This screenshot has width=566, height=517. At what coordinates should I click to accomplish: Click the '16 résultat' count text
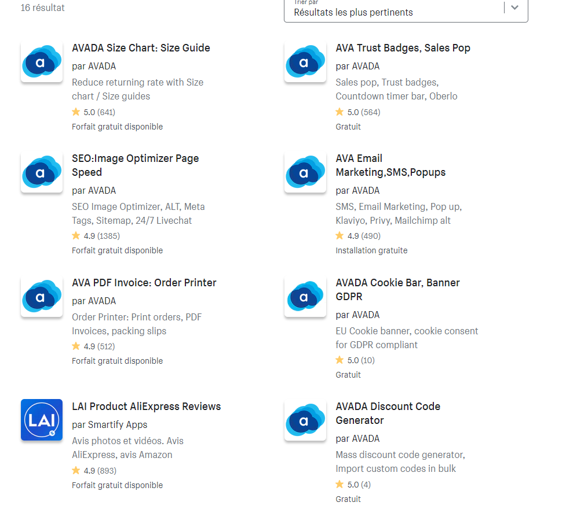pyautogui.click(x=43, y=8)
